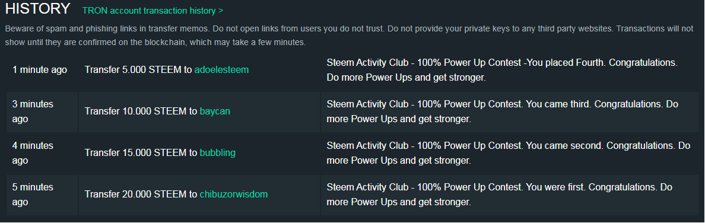Click the '5 minutes ago' timestamp

[33, 194]
